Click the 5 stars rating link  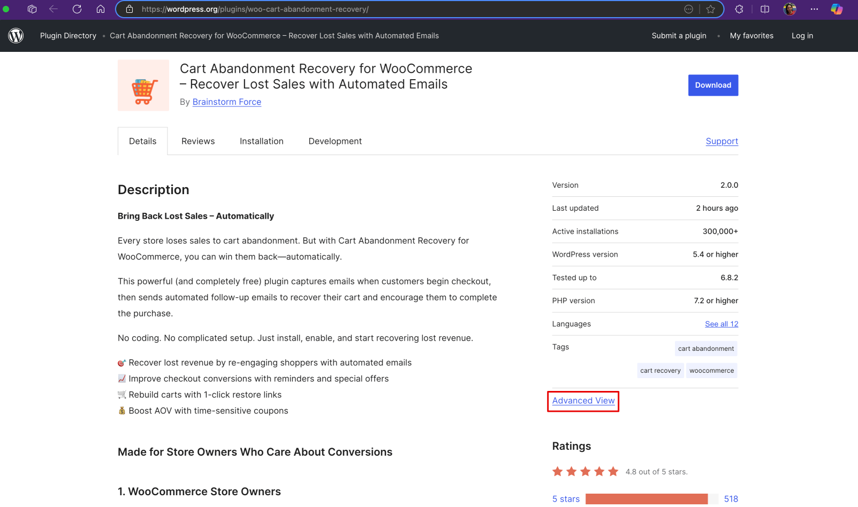[x=566, y=499]
